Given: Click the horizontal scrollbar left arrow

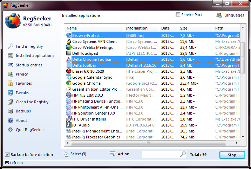Looking at the screenshot, I should 67,143.
